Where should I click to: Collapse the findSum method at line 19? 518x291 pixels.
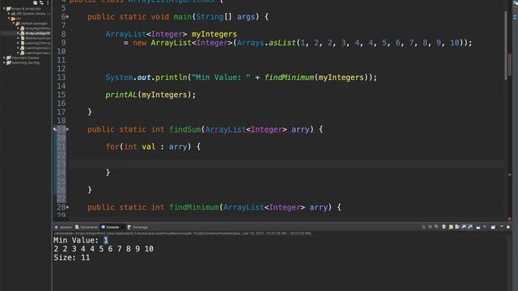tap(67, 129)
